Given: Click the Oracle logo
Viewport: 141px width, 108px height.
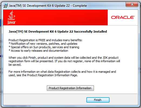Looking at the screenshot, I should pyautogui.click(x=123, y=18).
